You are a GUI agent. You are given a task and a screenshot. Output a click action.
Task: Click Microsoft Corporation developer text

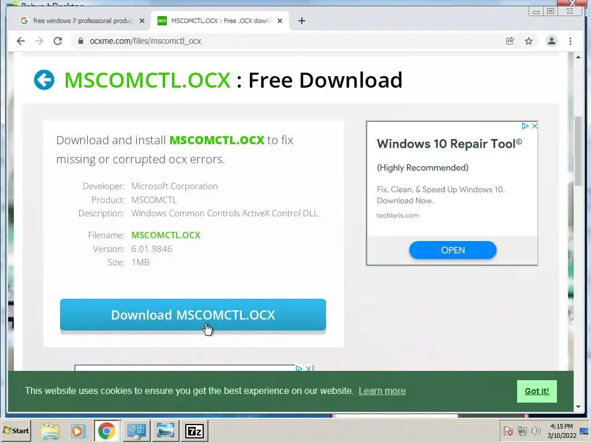[x=174, y=186]
